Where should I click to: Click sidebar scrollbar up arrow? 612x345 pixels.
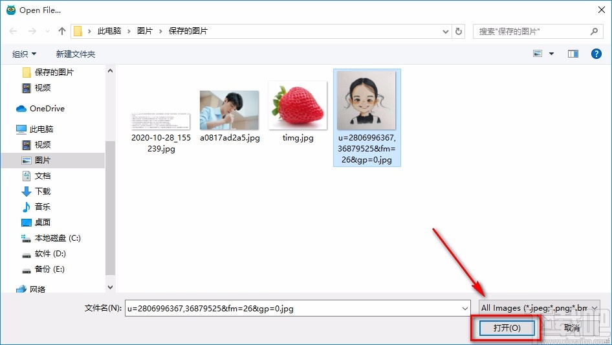tap(110, 71)
